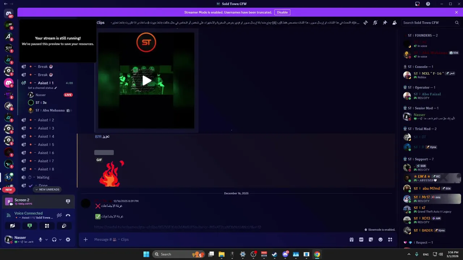The image size is (463, 260).
Task: Open Nasser user profile panel
Action: (x=20, y=239)
